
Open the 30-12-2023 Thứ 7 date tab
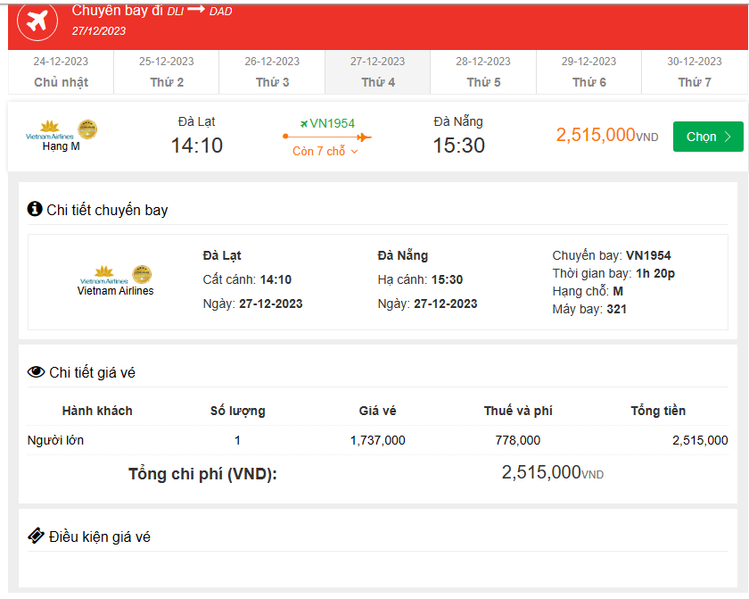pos(694,71)
